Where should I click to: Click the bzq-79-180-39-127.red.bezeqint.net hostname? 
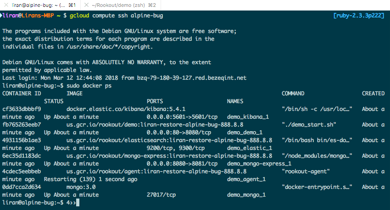(x=192, y=78)
